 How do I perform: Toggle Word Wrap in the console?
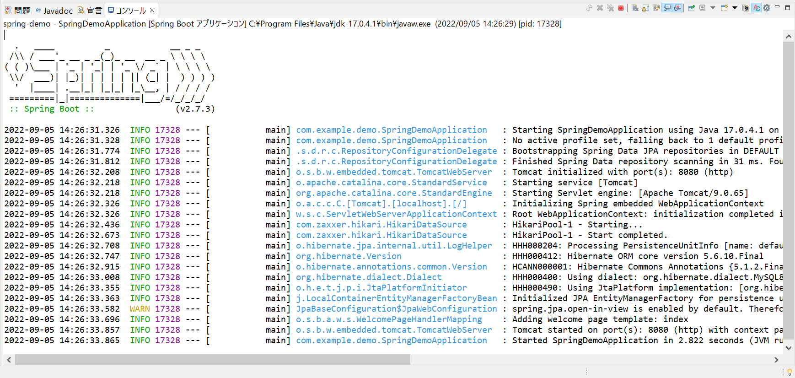656,8
